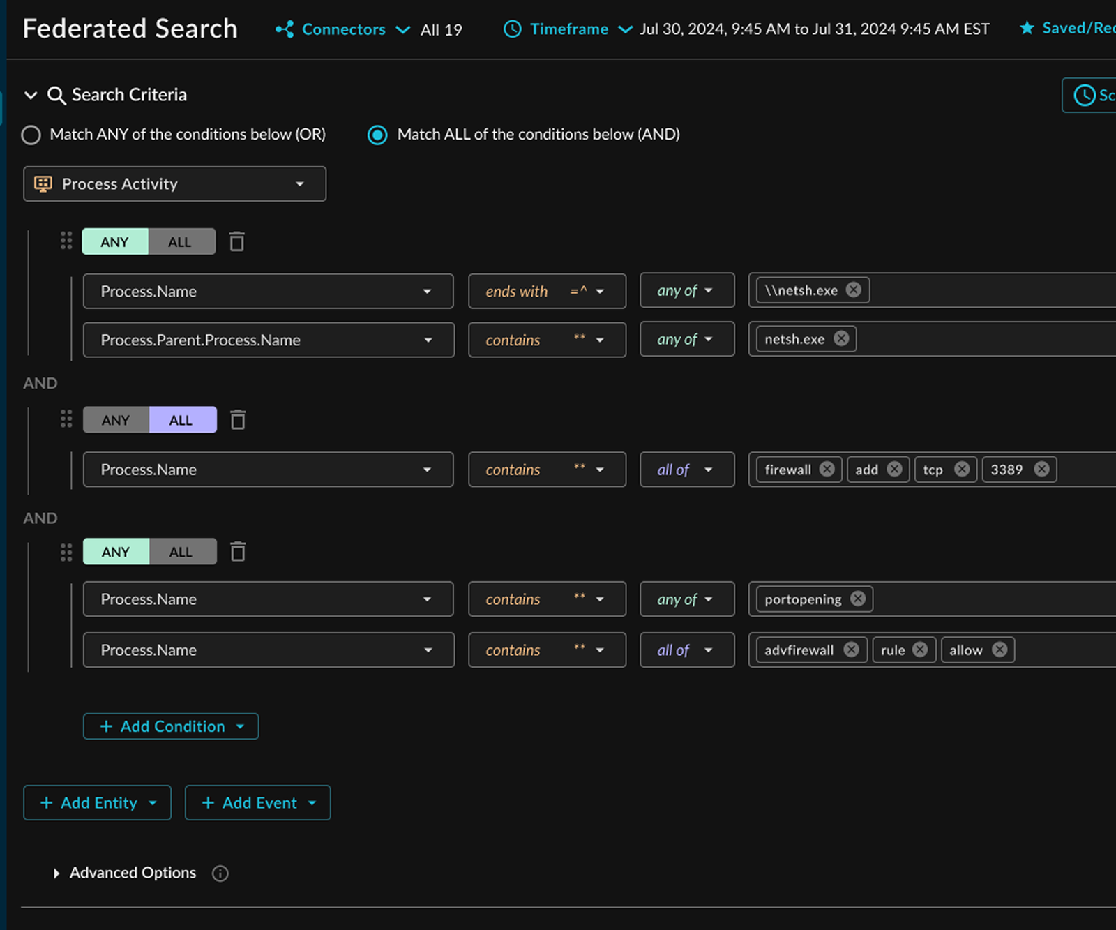Open 'all of' dropdown in advfirewall row

(687, 650)
